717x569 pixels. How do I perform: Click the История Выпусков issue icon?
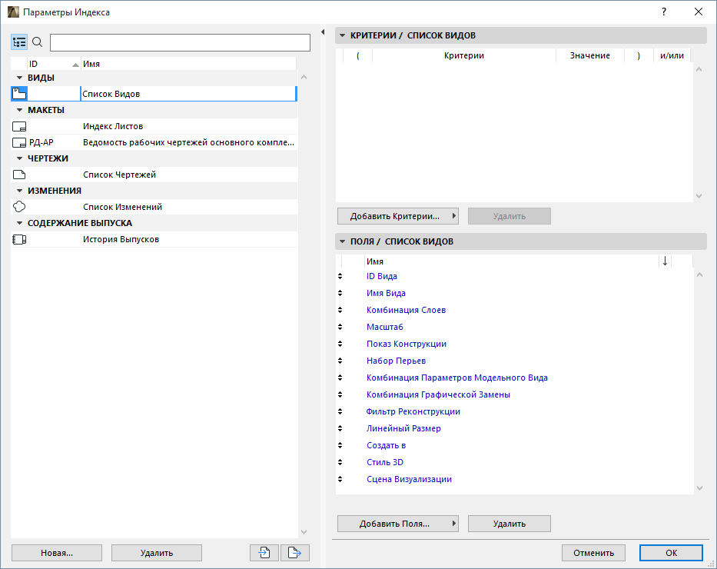tap(19, 239)
